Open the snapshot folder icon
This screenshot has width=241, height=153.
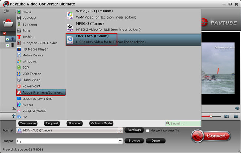(236, 116)
